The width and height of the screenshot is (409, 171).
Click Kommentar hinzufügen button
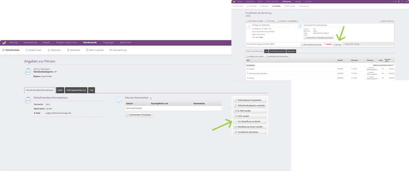click(139, 115)
